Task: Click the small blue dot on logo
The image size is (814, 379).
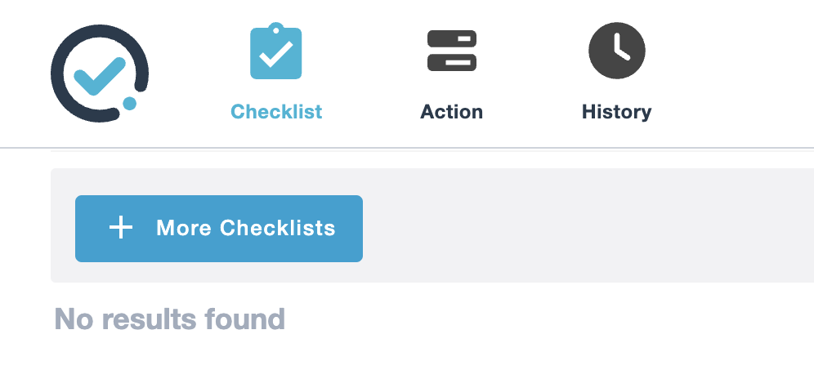Action: pyautogui.click(x=129, y=103)
